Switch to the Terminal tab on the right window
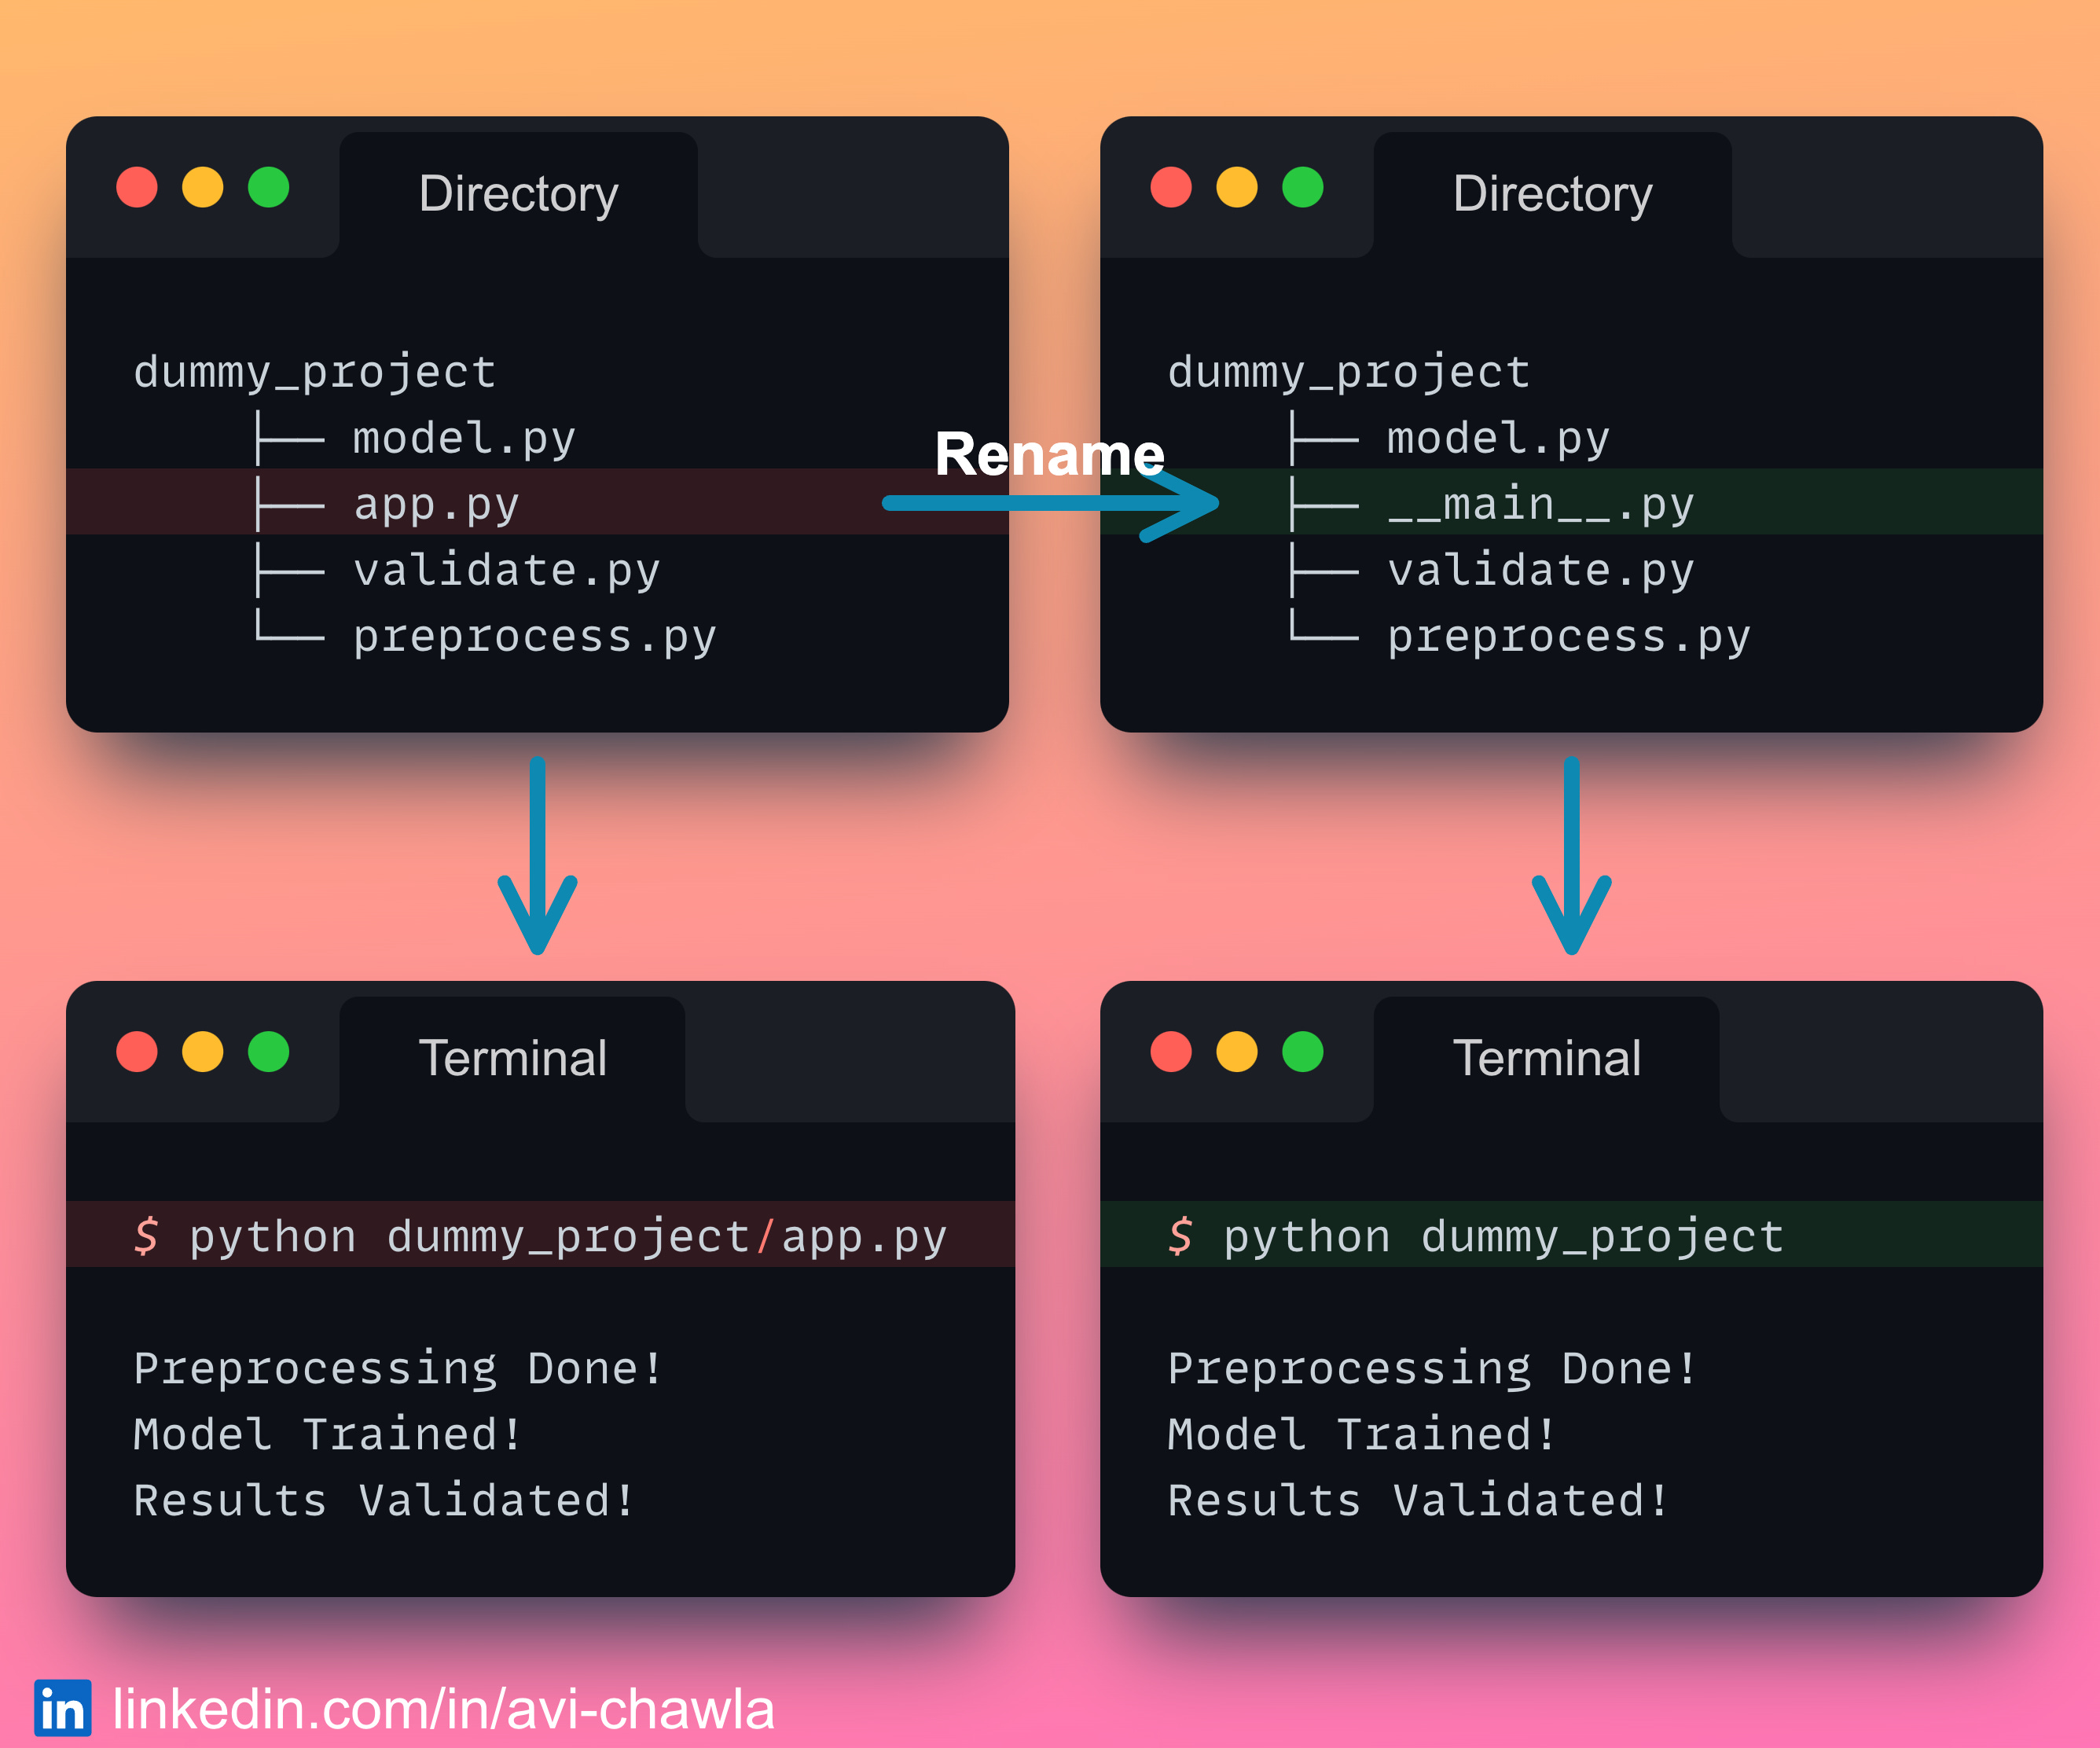This screenshot has width=2100, height=1748. coord(1548,1057)
